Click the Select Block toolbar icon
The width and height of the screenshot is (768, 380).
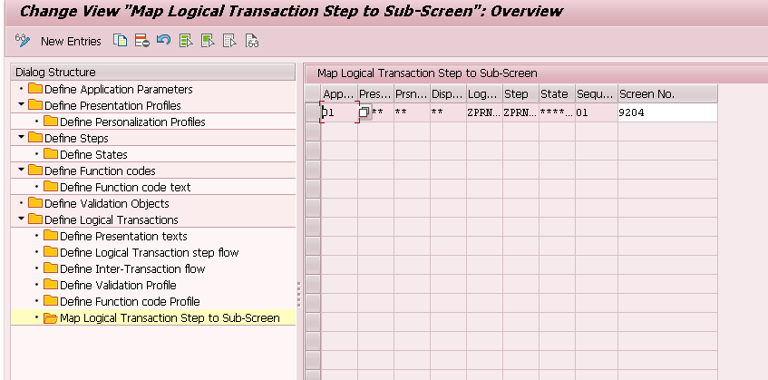(x=208, y=41)
